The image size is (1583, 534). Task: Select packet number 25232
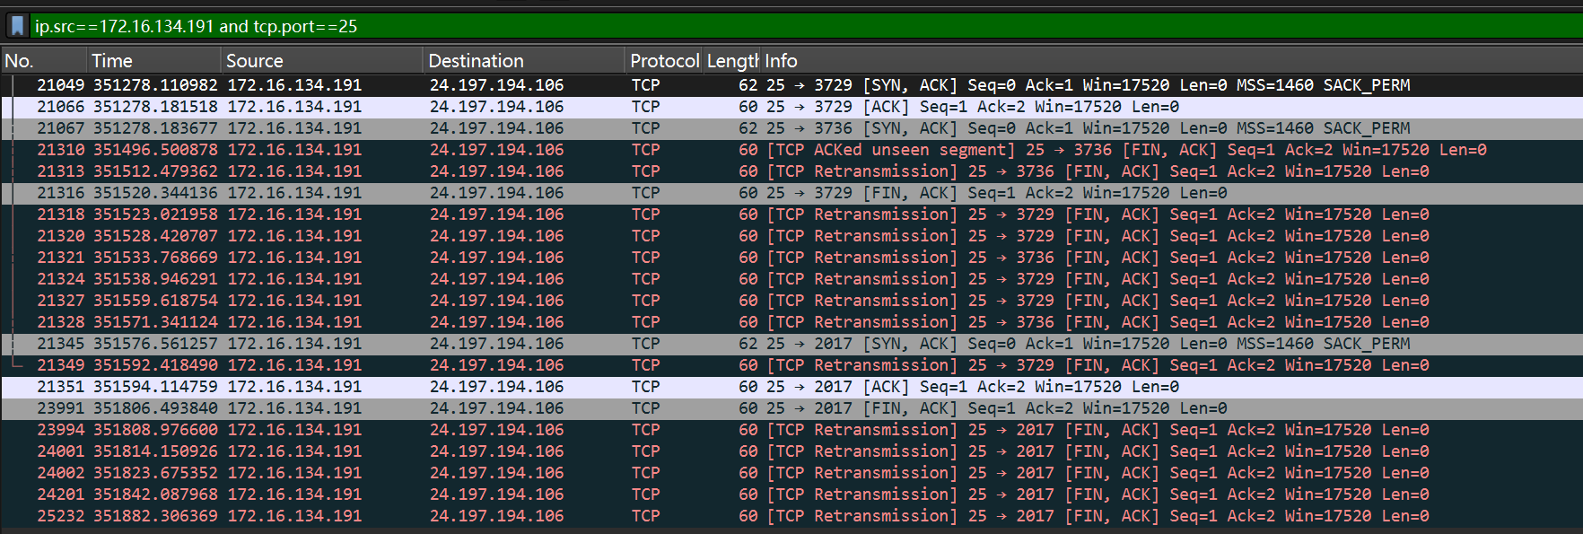791,516
